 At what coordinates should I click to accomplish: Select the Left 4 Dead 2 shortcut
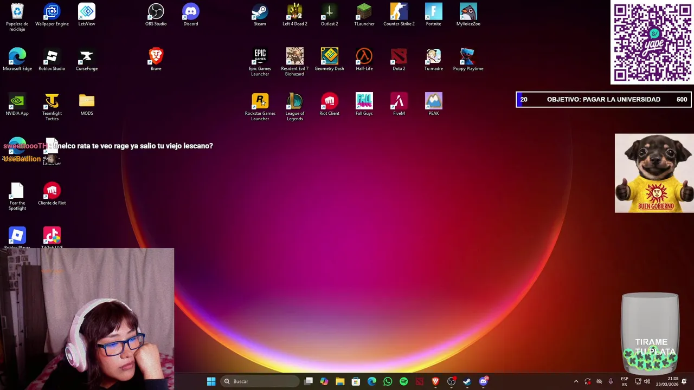(295, 15)
